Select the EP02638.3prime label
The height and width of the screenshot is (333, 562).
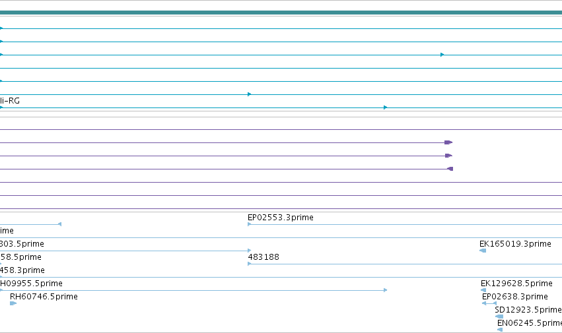tap(514, 297)
